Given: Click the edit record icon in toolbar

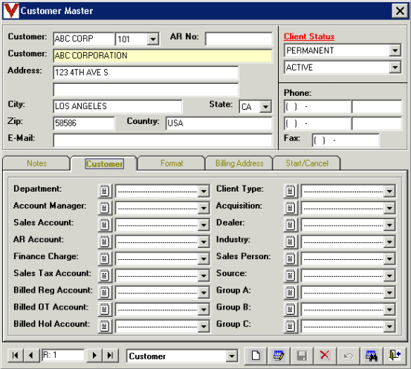Looking at the screenshot, I should 279,356.
